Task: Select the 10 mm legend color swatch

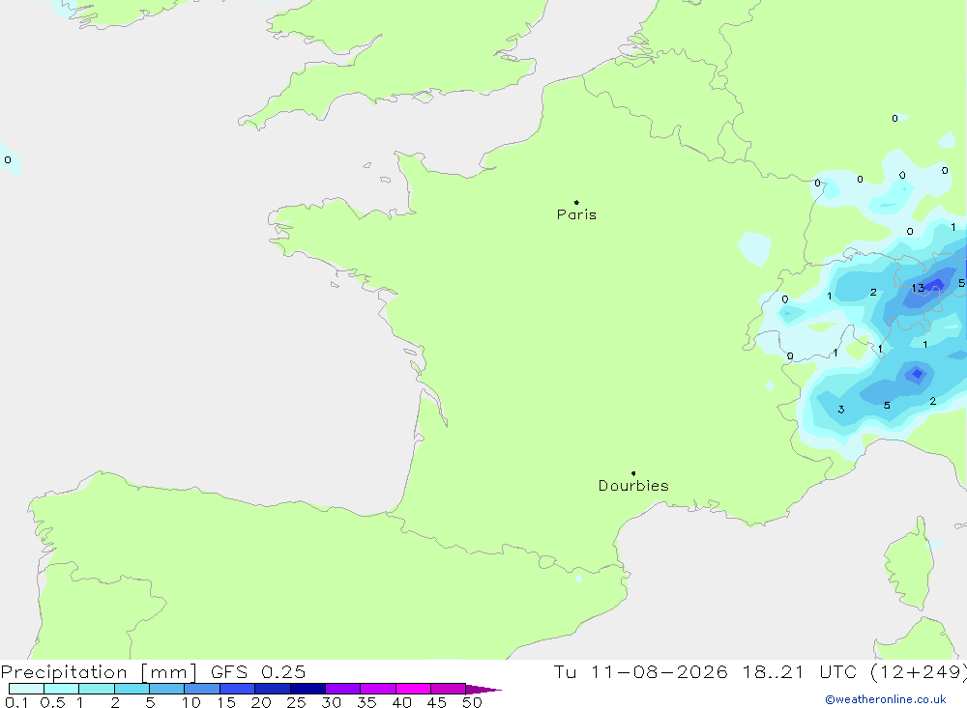Action: 202,689
